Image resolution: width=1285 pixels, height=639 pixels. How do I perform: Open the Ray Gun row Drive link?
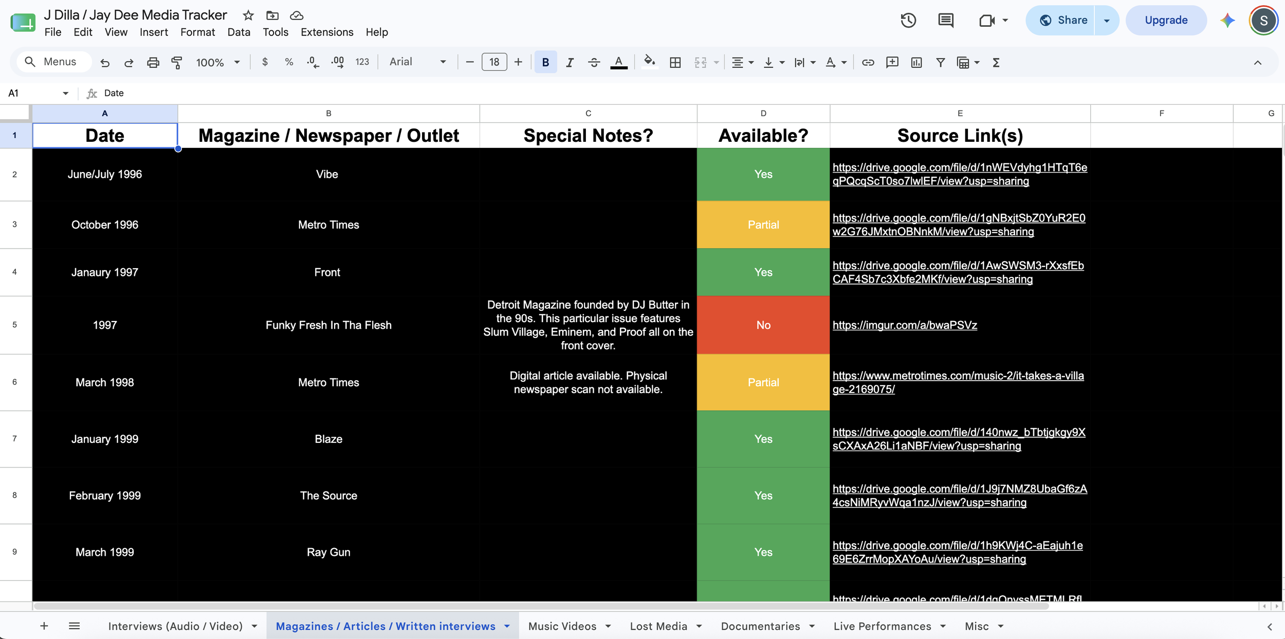click(x=958, y=552)
